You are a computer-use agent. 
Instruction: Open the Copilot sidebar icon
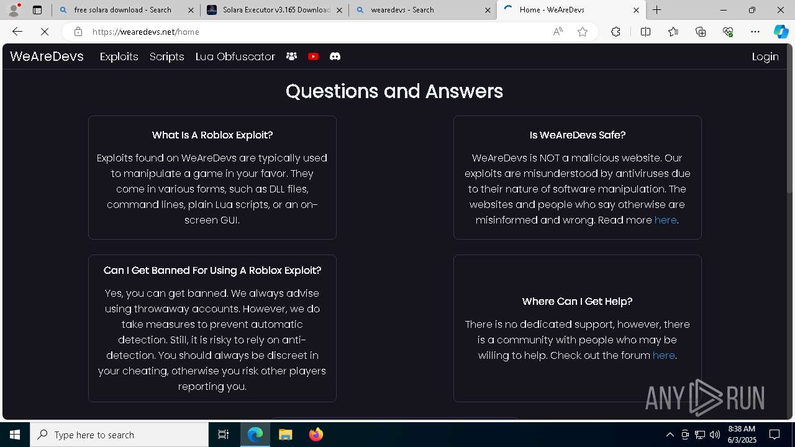tap(781, 32)
